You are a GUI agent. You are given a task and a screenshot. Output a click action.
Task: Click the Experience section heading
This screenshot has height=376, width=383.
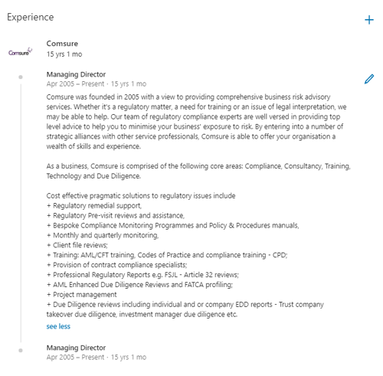(x=31, y=18)
